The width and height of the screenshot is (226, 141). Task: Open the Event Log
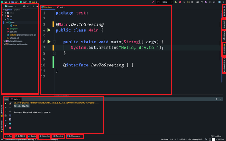pos(216,136)
